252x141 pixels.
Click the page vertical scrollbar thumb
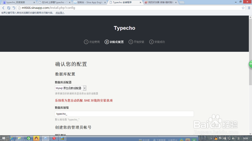click(x=250, y=52)
